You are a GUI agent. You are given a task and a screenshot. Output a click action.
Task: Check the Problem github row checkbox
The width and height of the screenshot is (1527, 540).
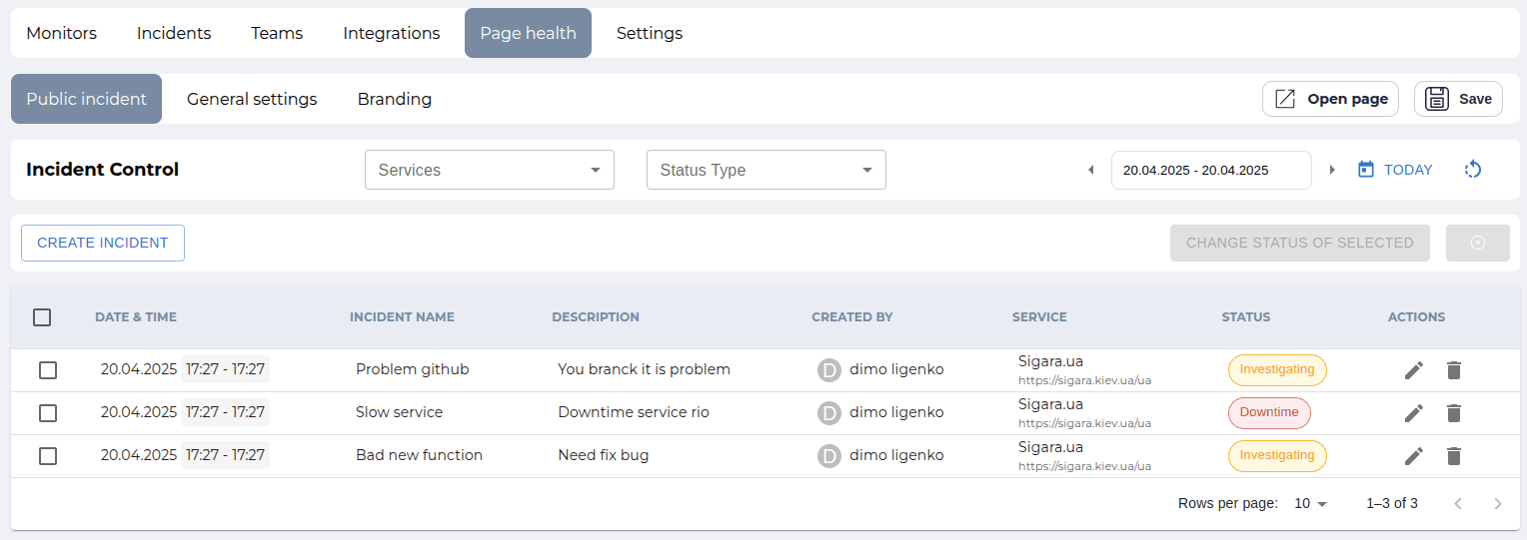[x=48, y=370]
